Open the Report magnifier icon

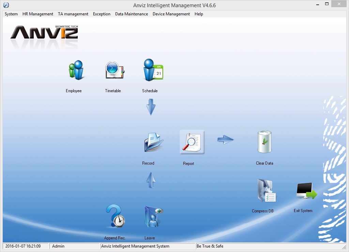pyautogui.click(x=192, y=142)
